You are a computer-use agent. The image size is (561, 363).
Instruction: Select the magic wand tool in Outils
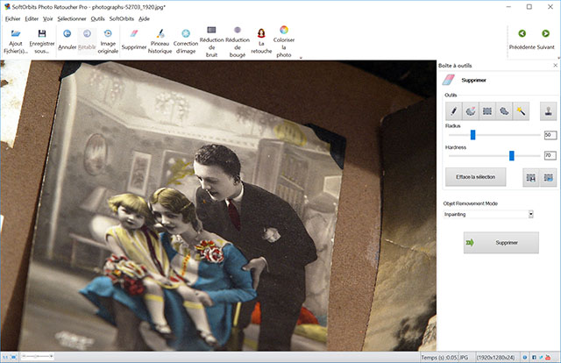click(520, 111)
